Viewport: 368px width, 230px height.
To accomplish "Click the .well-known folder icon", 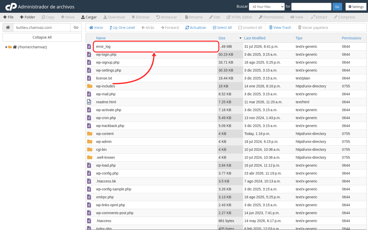I will click(x=89, y=157).
